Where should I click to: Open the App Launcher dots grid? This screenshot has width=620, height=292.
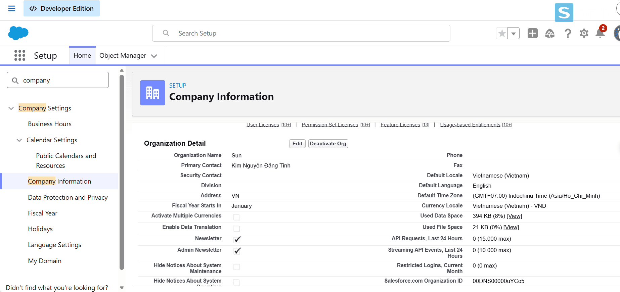(20, 55)
